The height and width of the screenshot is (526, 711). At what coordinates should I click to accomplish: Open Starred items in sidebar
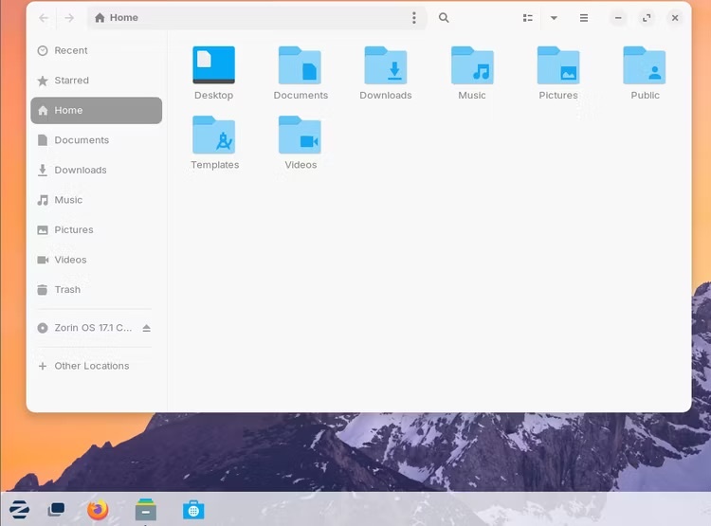click(96, 81)
